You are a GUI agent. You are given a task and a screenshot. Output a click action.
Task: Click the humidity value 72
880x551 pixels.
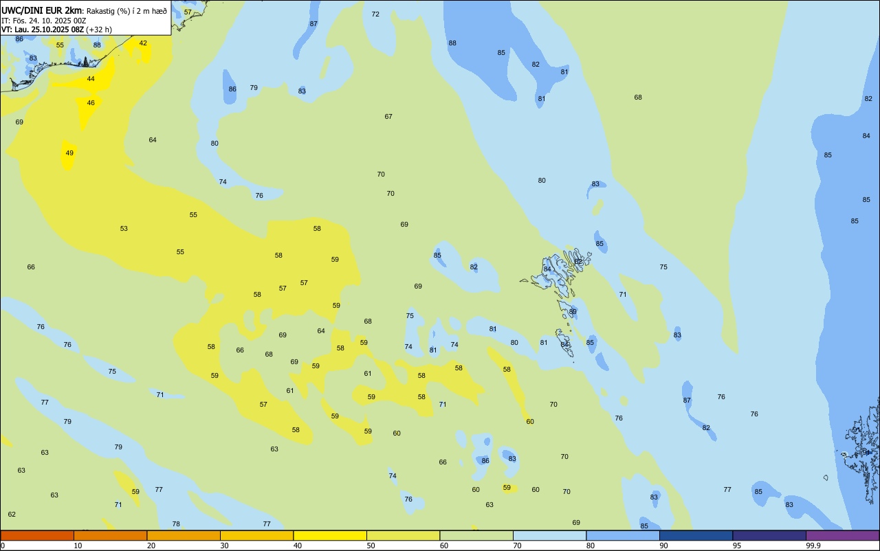pyautogui.click(x=375, y=14)
